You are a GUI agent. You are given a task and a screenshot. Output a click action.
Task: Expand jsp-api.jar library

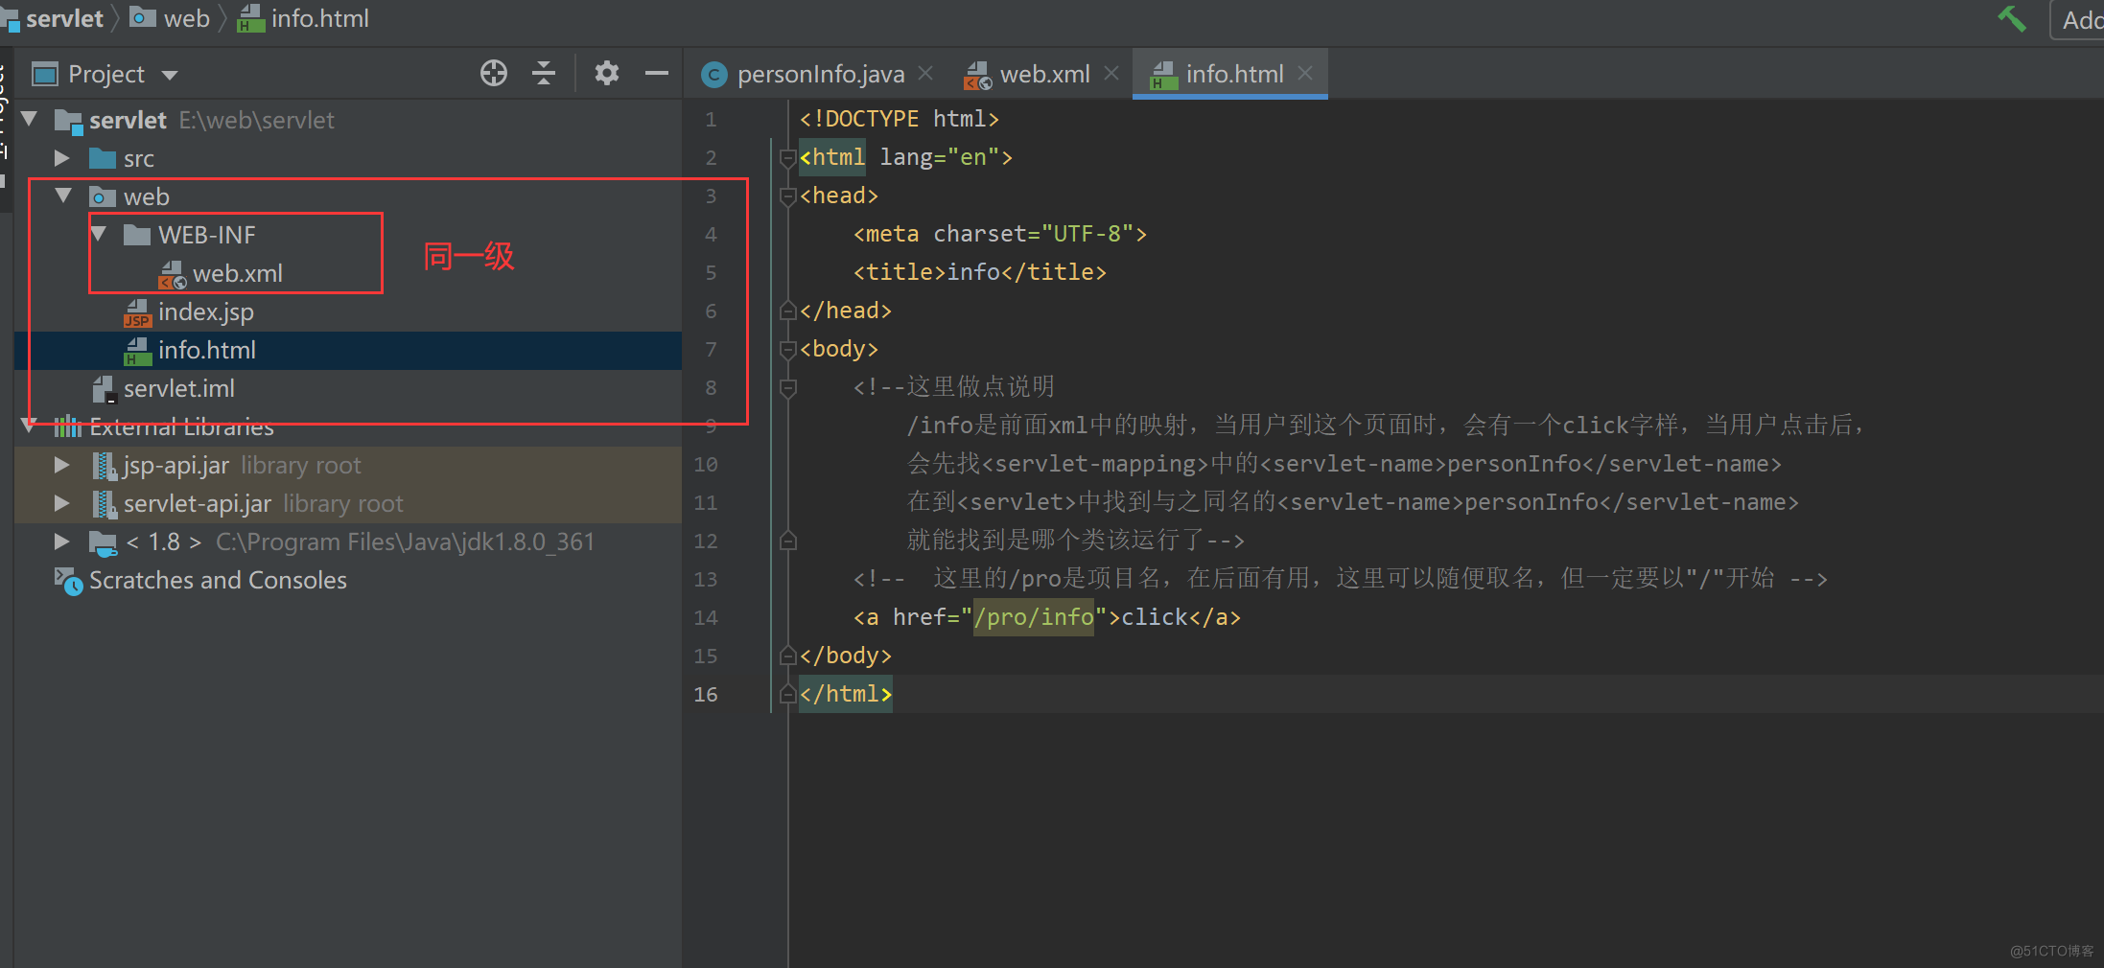62,465
